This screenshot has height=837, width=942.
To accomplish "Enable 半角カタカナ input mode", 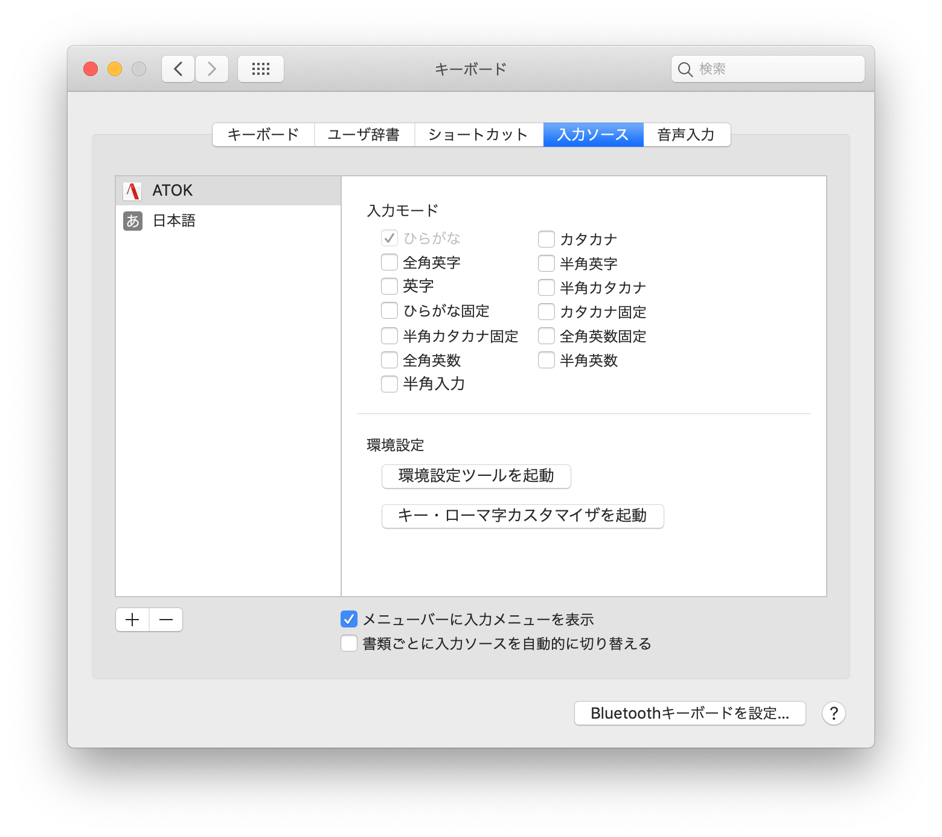I will click(x=546, y=287).
